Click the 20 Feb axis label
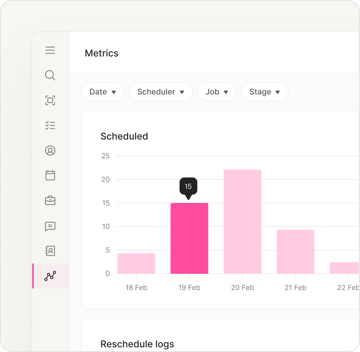The height and width of the screenshot is (352, 360). click(x=243, y=287)
